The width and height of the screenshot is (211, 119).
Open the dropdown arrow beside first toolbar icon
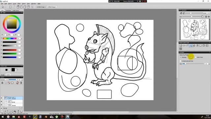(x=6, y=7)
